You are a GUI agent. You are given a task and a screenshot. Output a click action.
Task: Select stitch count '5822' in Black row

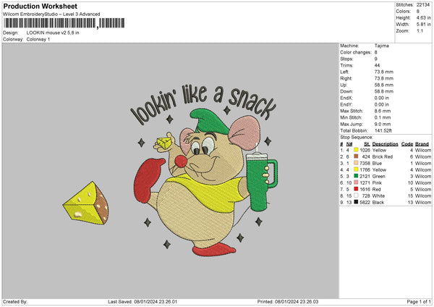tap(365, 202)
